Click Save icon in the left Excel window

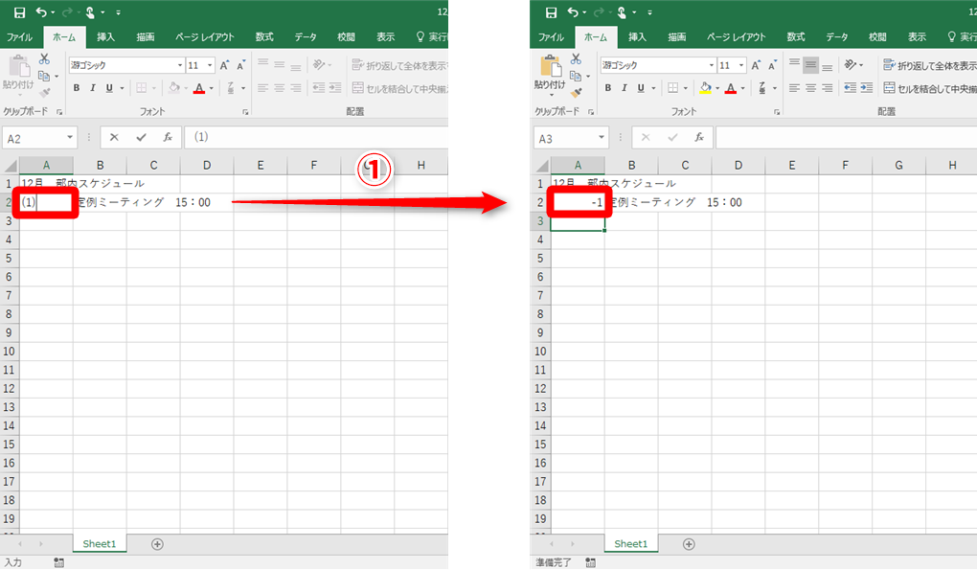pos(19,12)
